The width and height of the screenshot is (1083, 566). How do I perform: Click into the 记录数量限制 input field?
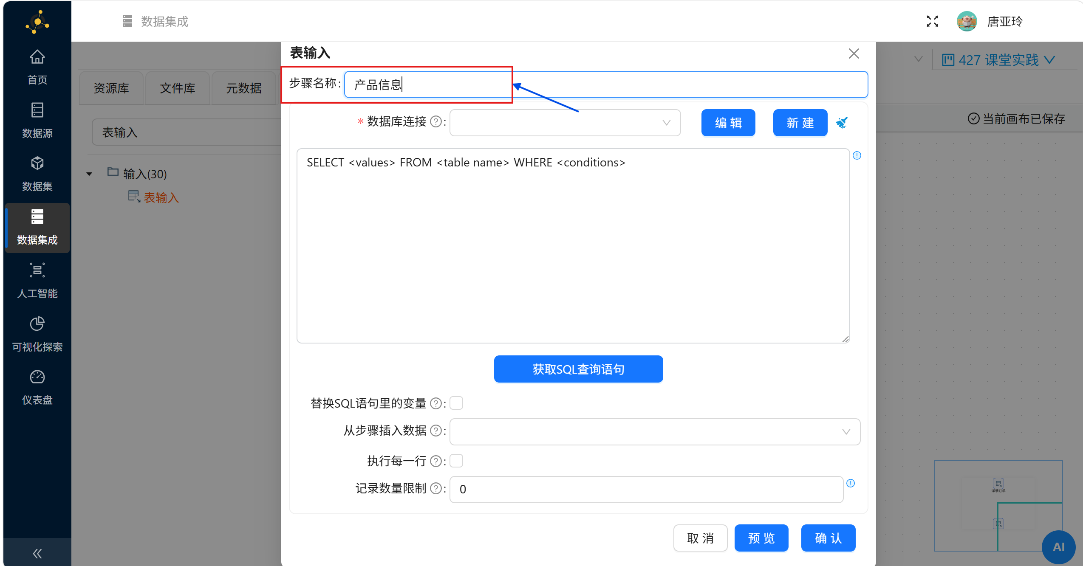646,489
